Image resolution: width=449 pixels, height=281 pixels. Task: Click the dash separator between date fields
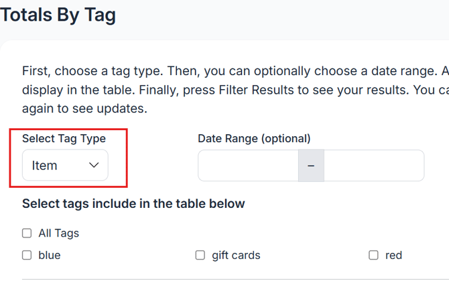click(x=311, y=165)
